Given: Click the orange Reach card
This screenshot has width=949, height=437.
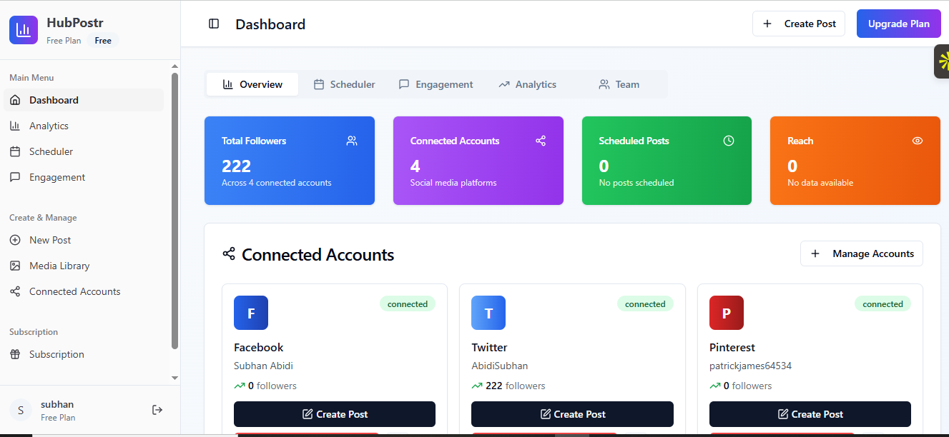Looking at the screenshot, I should (855, 161).
